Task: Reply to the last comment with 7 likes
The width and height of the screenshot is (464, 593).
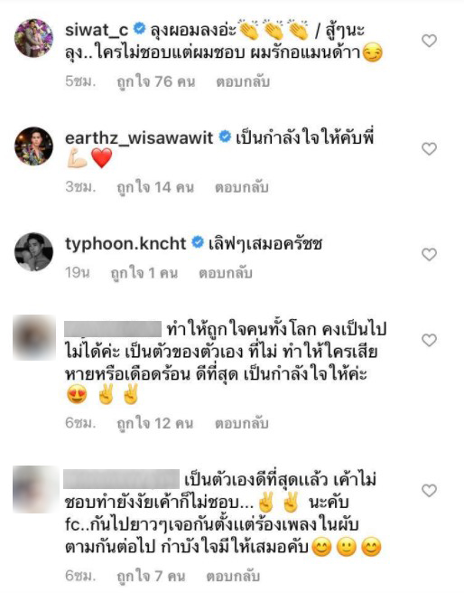Action: (233, 576)
